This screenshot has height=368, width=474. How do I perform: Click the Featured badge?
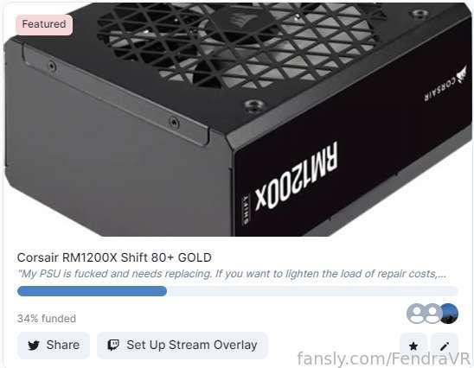[44, 24]
